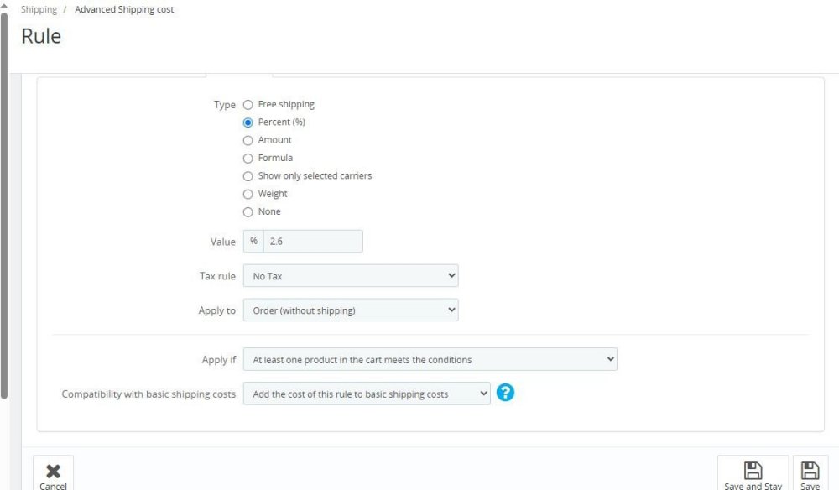Open basic shipping costs compatibility dropdown
The width and height of the screenshot is (839, 490).
[366, 394]
